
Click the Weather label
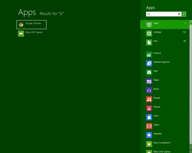(x=157, y=134)
